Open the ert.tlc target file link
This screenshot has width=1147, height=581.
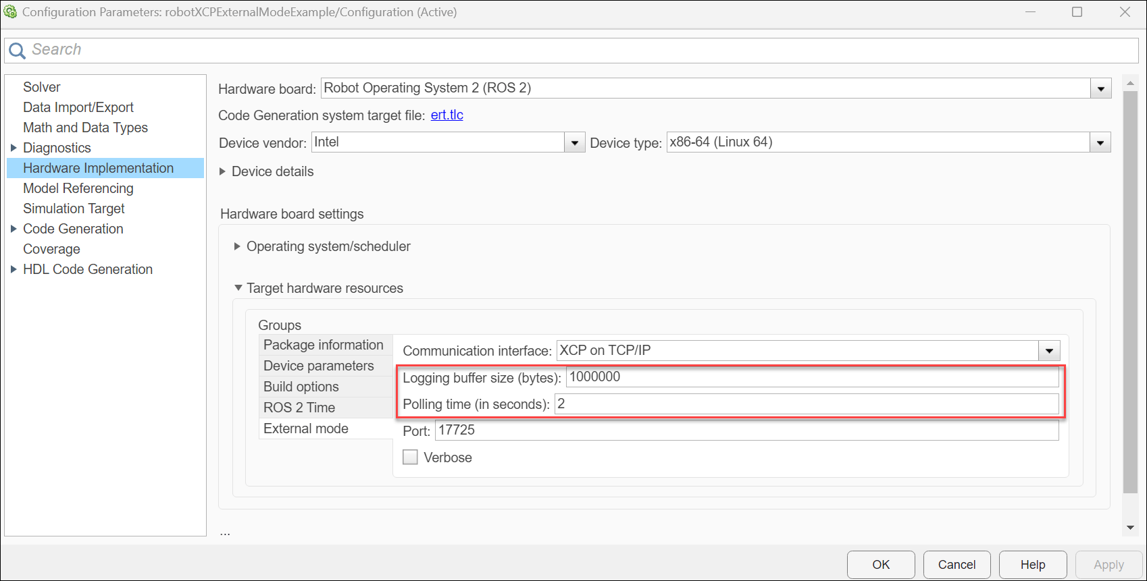(x=447, y=115)
